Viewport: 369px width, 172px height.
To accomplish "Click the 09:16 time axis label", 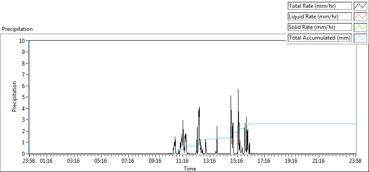I will [155, 161].
